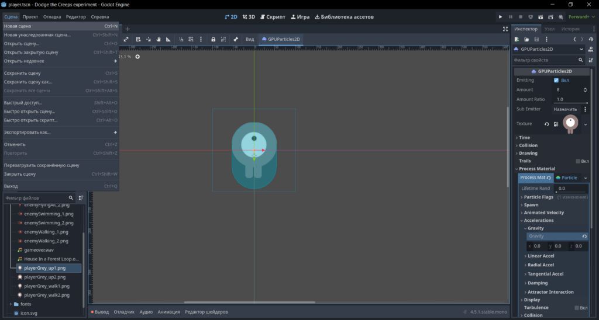Screen dimensions: 599x320
Task: Click the save resource icon in Inspector
Action: pos(536,39)
